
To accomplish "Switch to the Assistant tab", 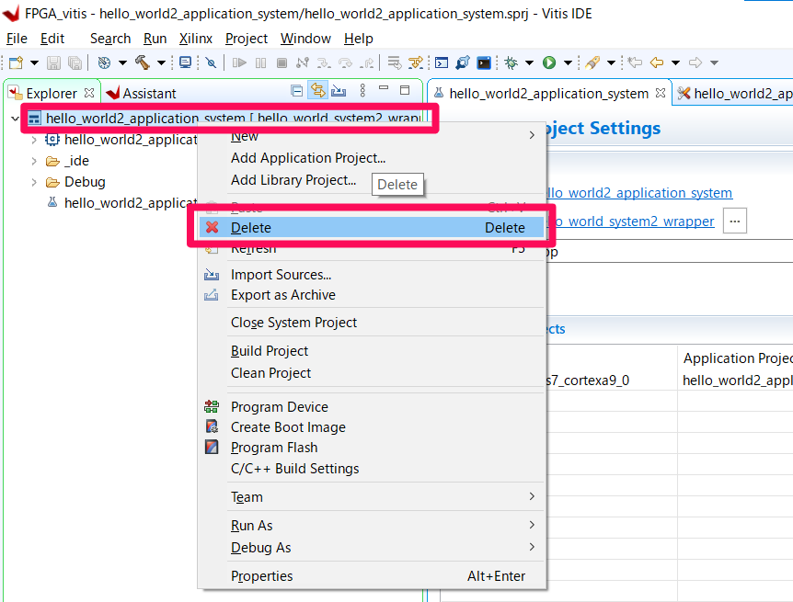I will 142,94.
